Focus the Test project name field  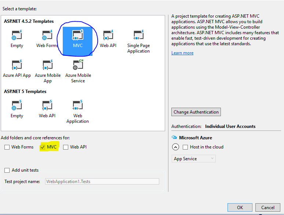tap(102, 182)
